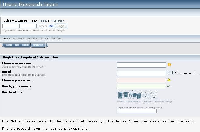Viewport: 200px width, 132px height.
Task: Click the Drone Research Team header title
Action: (30, 5)
